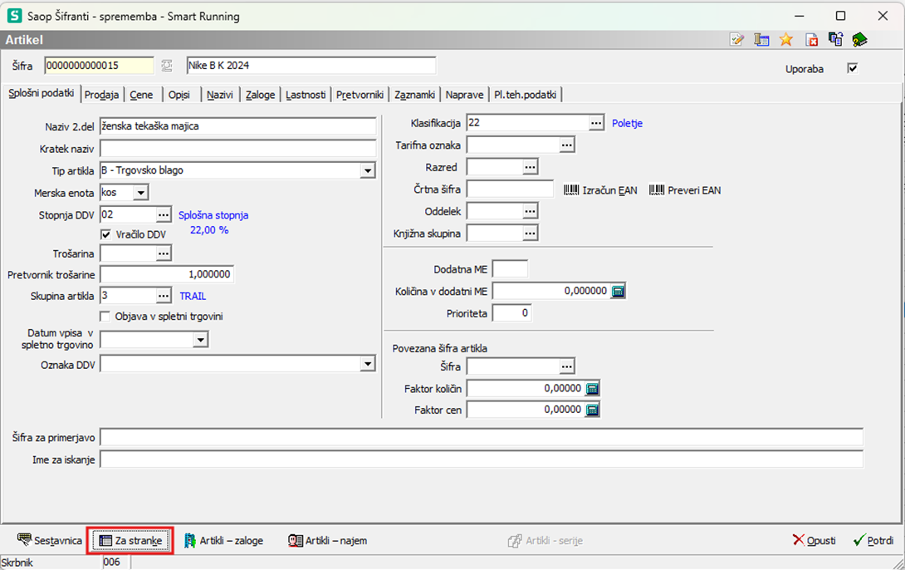
Task: Open Knjižna skupina lookup ellipsis
Action: [530, 233]
